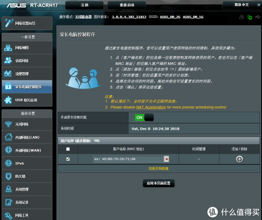Select 家长电脑控制程序 sidebar entry

27,87
